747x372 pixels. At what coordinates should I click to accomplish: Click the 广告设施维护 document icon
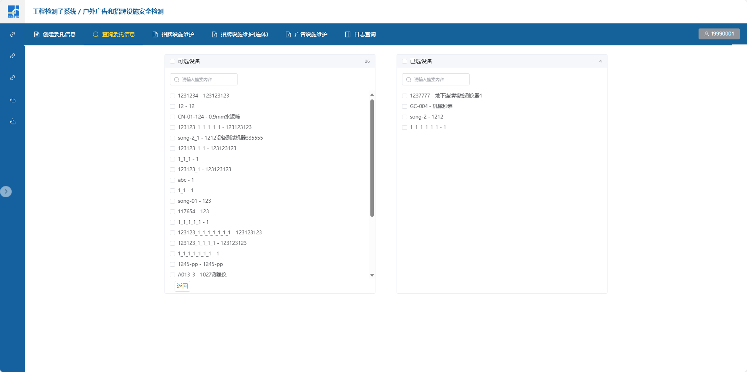[x=288, y=34]
